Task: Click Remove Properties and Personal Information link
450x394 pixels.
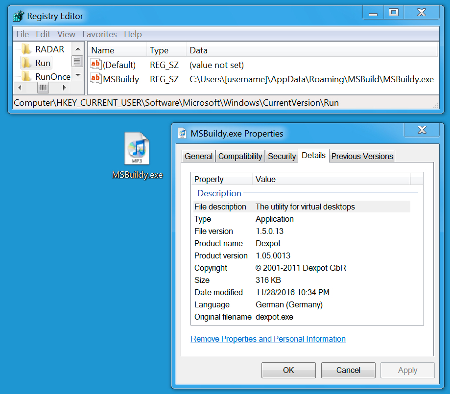Action: (268, 339)
